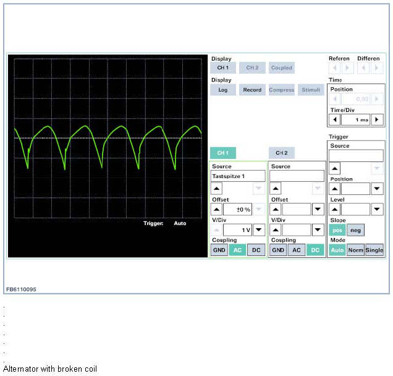The image size is (393, 376).
Task: Click the CH 1 display button
Action: (x=223, y=68)
